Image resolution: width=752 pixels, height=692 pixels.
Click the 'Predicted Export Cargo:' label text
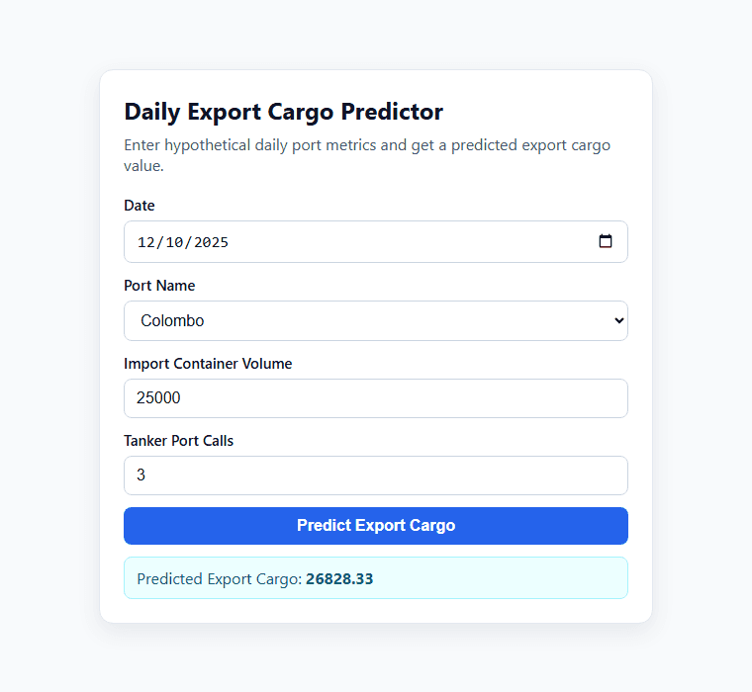coord(220,579)
